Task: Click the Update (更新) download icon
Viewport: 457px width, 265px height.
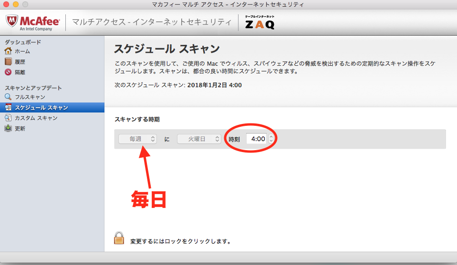Action: (8, 128)
